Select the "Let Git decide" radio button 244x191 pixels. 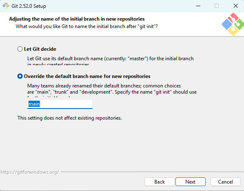[20, 49]
